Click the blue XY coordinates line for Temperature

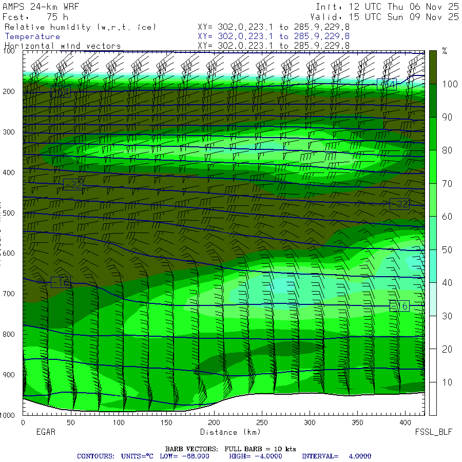click(x=274, y=36)
